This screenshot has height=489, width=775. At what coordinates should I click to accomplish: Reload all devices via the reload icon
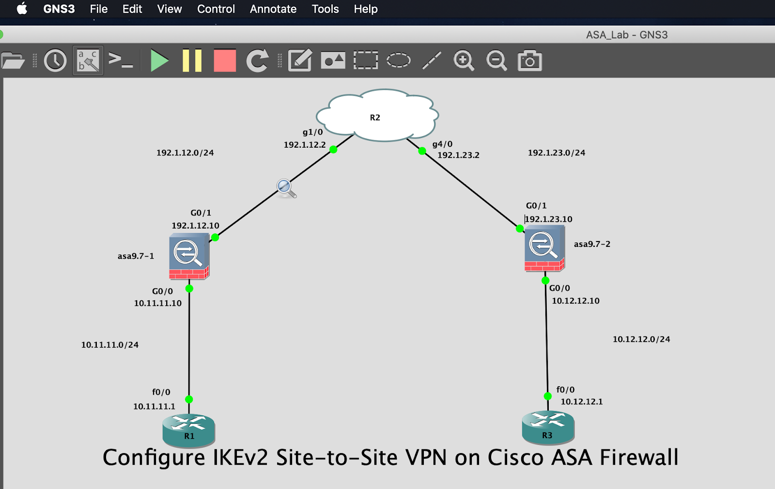pos(257,61)
